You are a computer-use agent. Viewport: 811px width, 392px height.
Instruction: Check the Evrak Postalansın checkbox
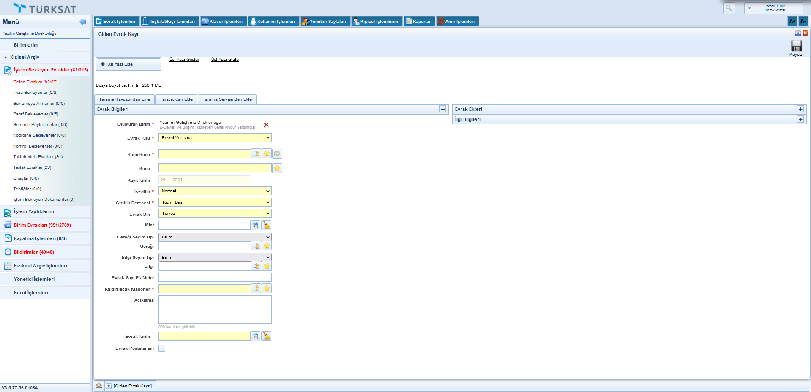pyautogui.click(x=162, y=348)
